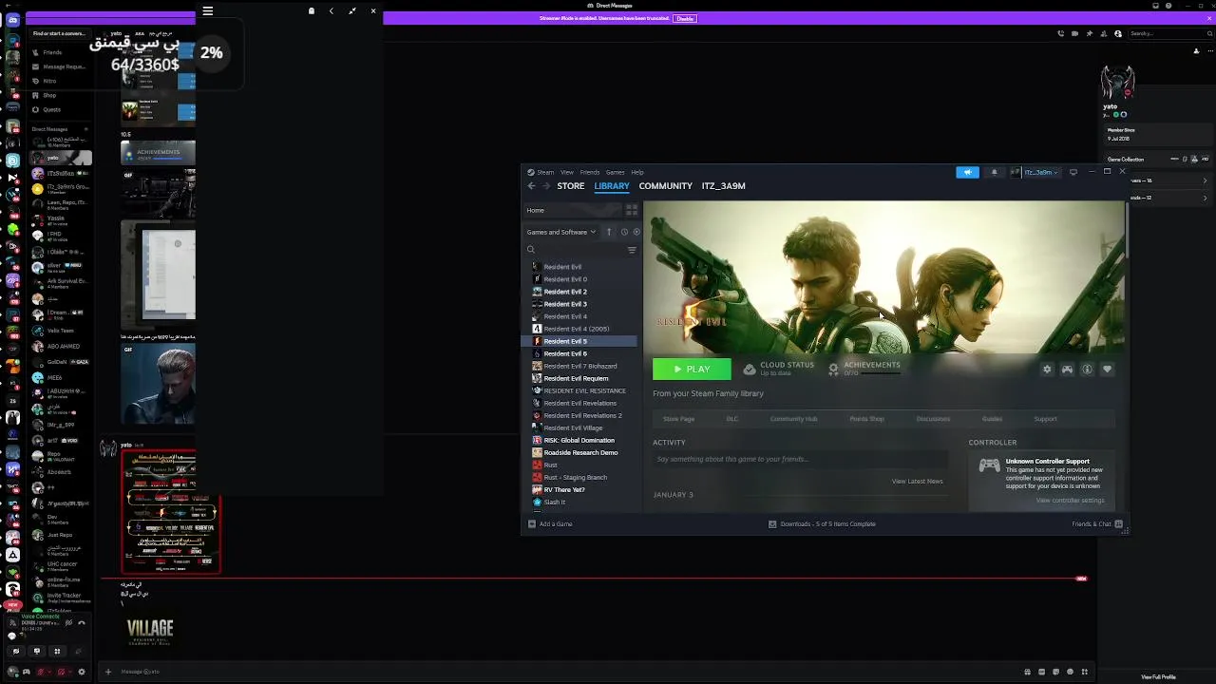
Task: Click the controller icon beside Steam settings gear
Action: click(x=1067, y=370)
